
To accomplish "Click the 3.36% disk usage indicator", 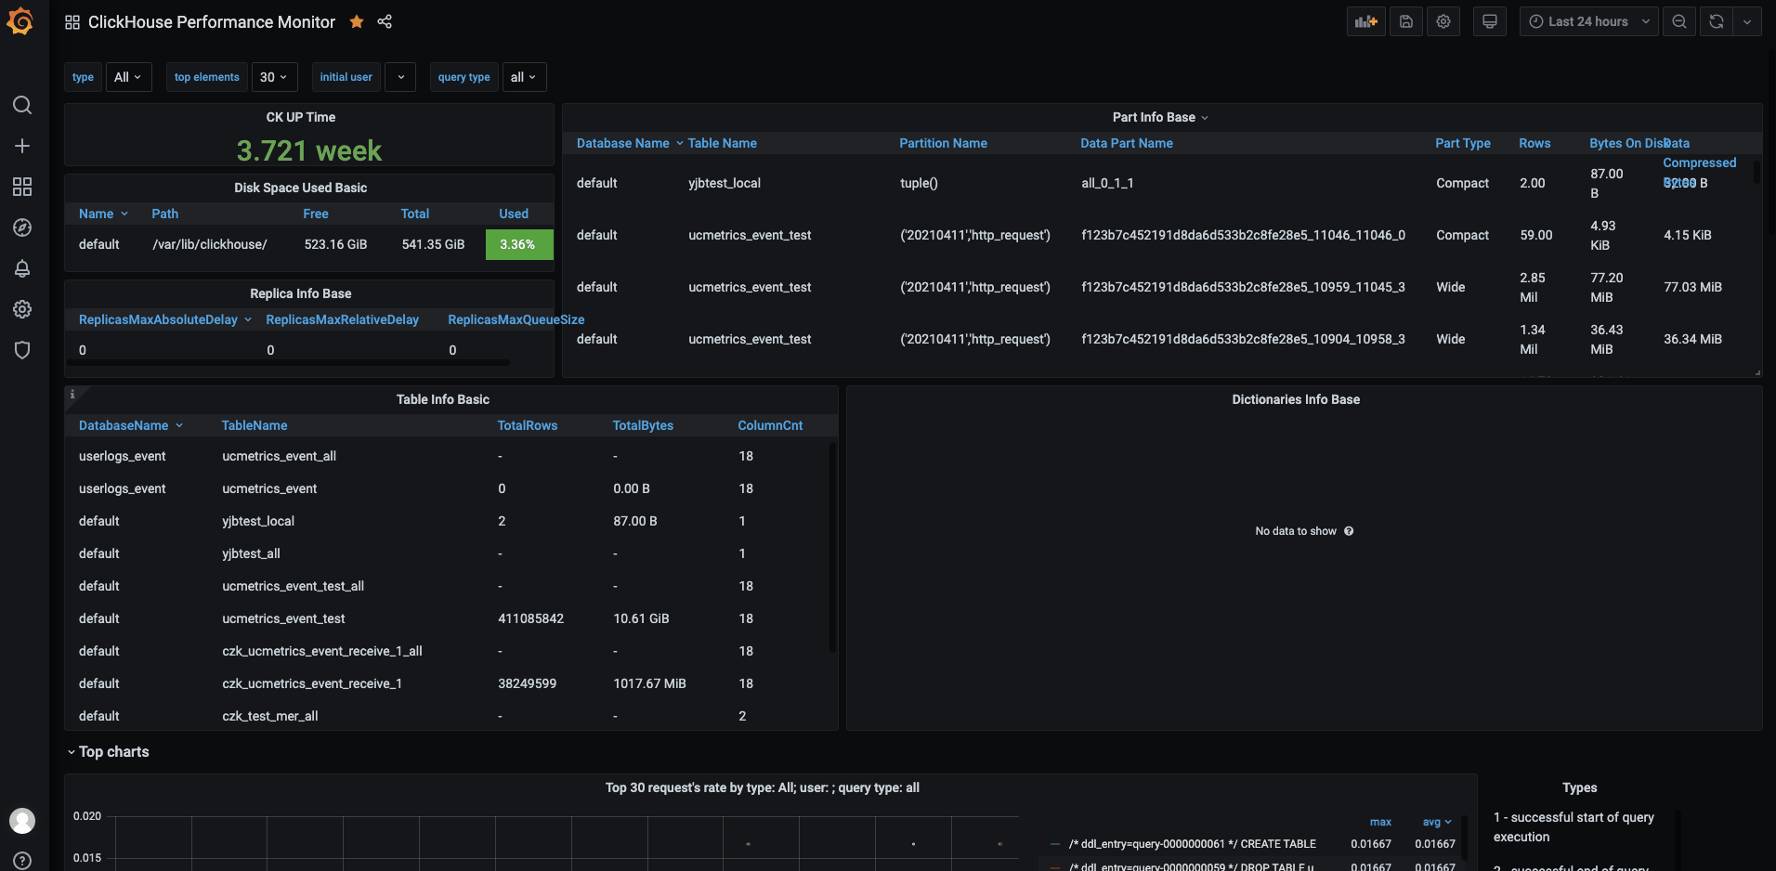I will point(518,244).
